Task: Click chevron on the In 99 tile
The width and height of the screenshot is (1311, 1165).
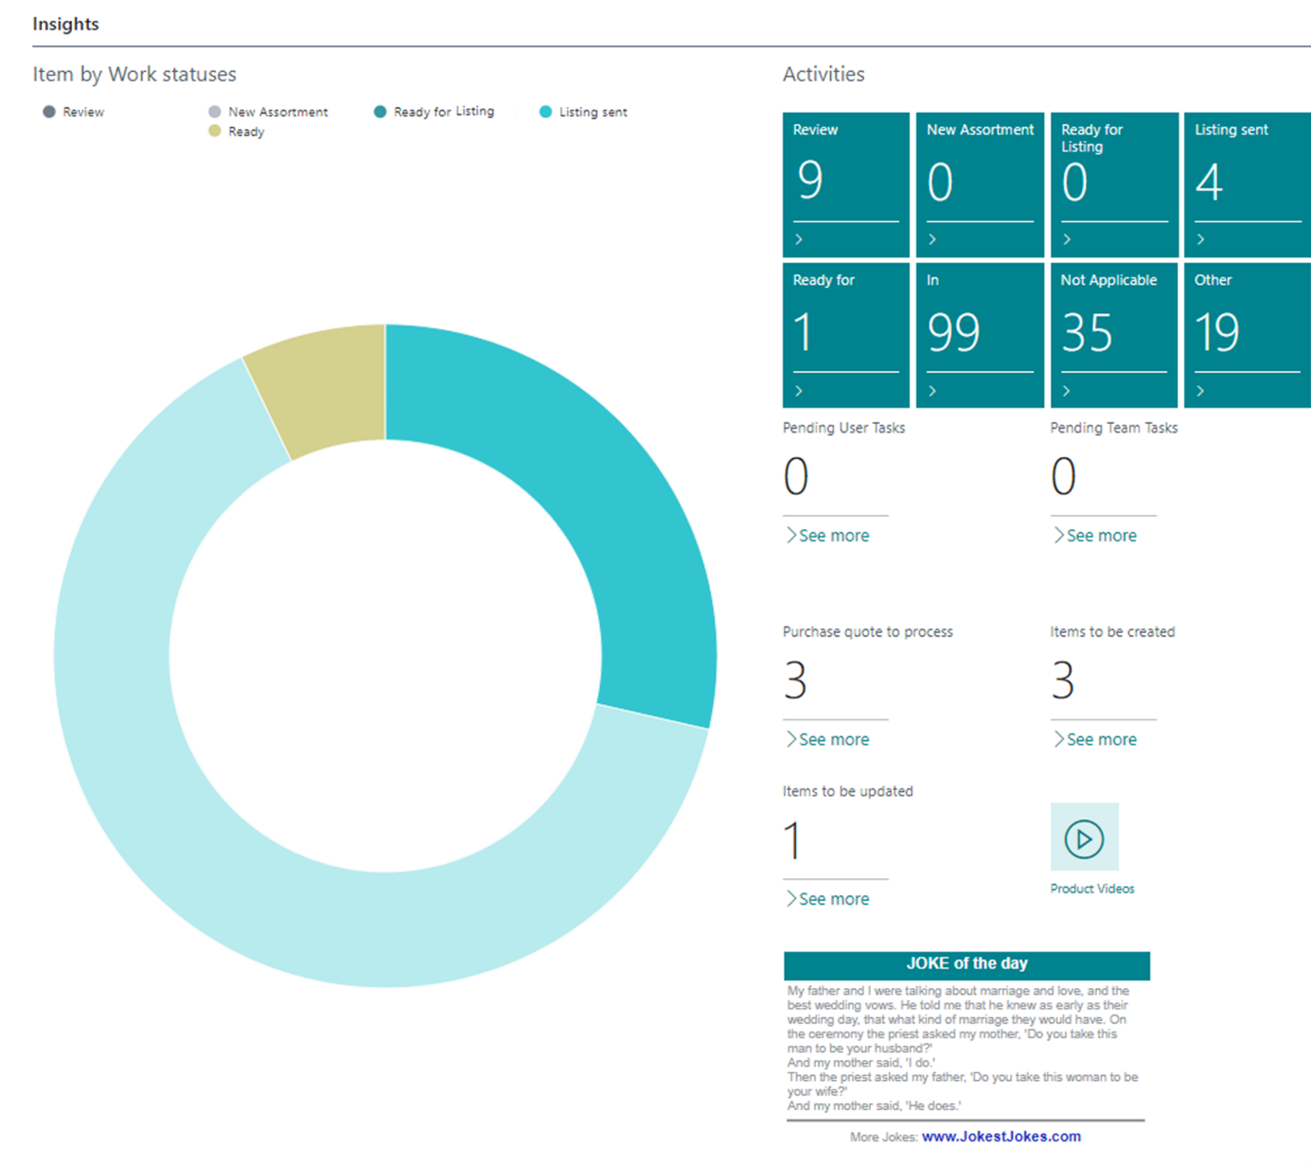Action: click(x=932, y=391)
